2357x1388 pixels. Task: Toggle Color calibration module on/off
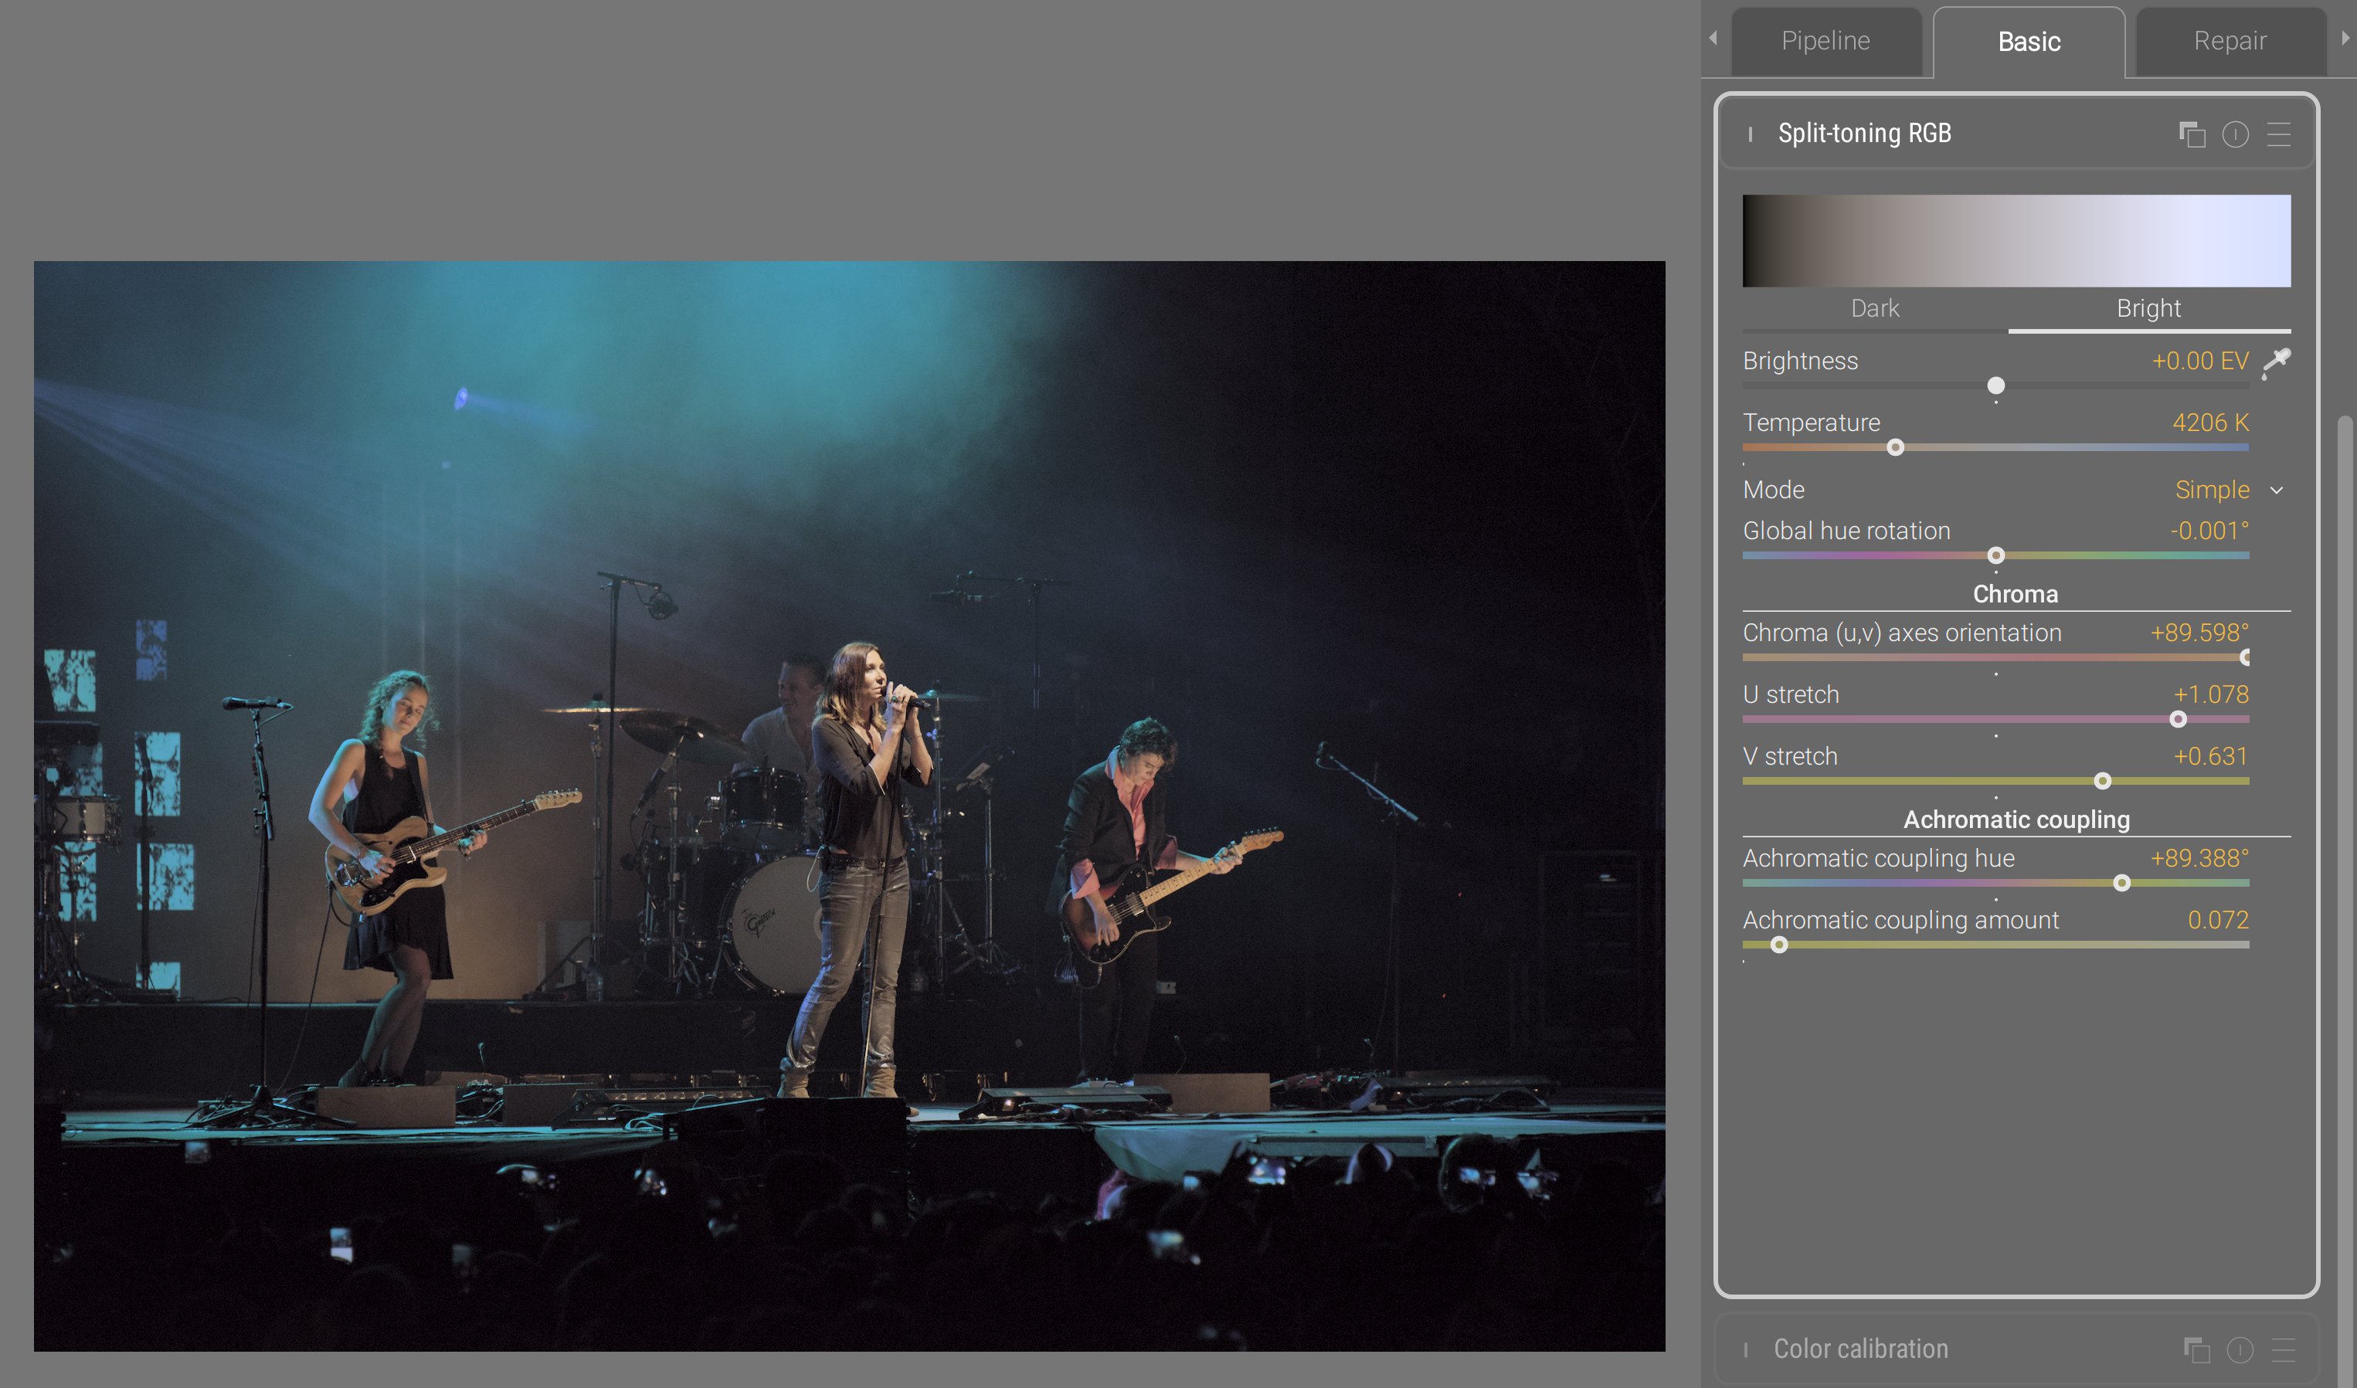click(1745, 1349)
